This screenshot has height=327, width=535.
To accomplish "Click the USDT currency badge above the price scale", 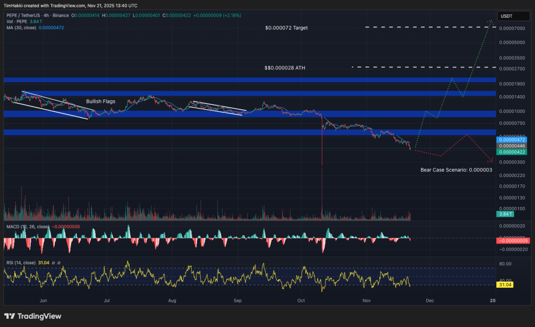I will click(513, 16).
